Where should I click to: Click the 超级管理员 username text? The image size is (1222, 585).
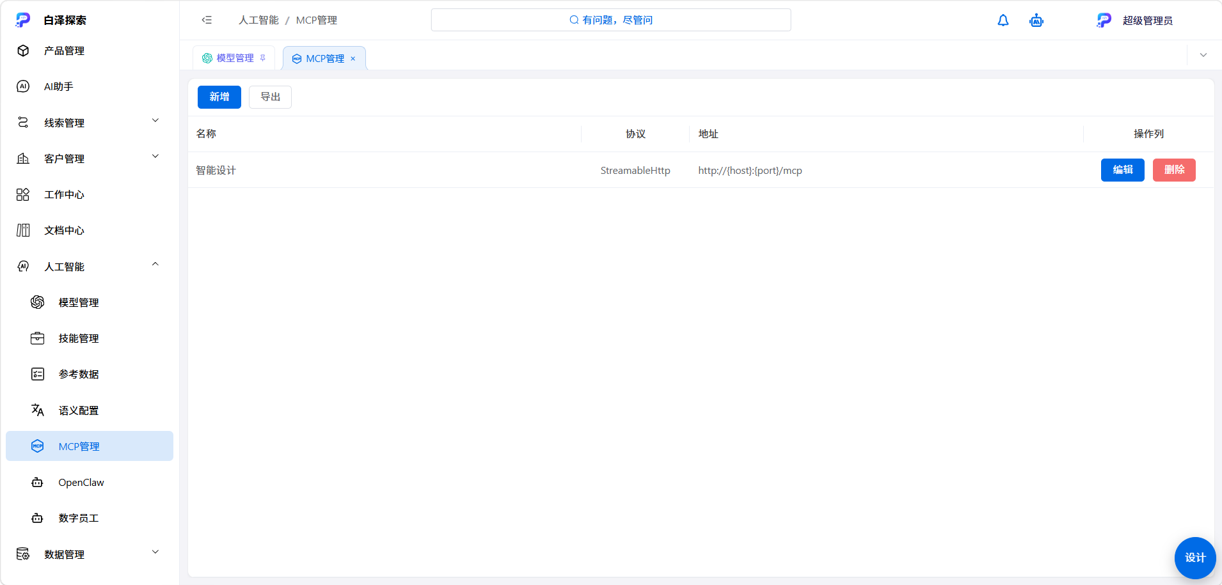coord(1148,20)
